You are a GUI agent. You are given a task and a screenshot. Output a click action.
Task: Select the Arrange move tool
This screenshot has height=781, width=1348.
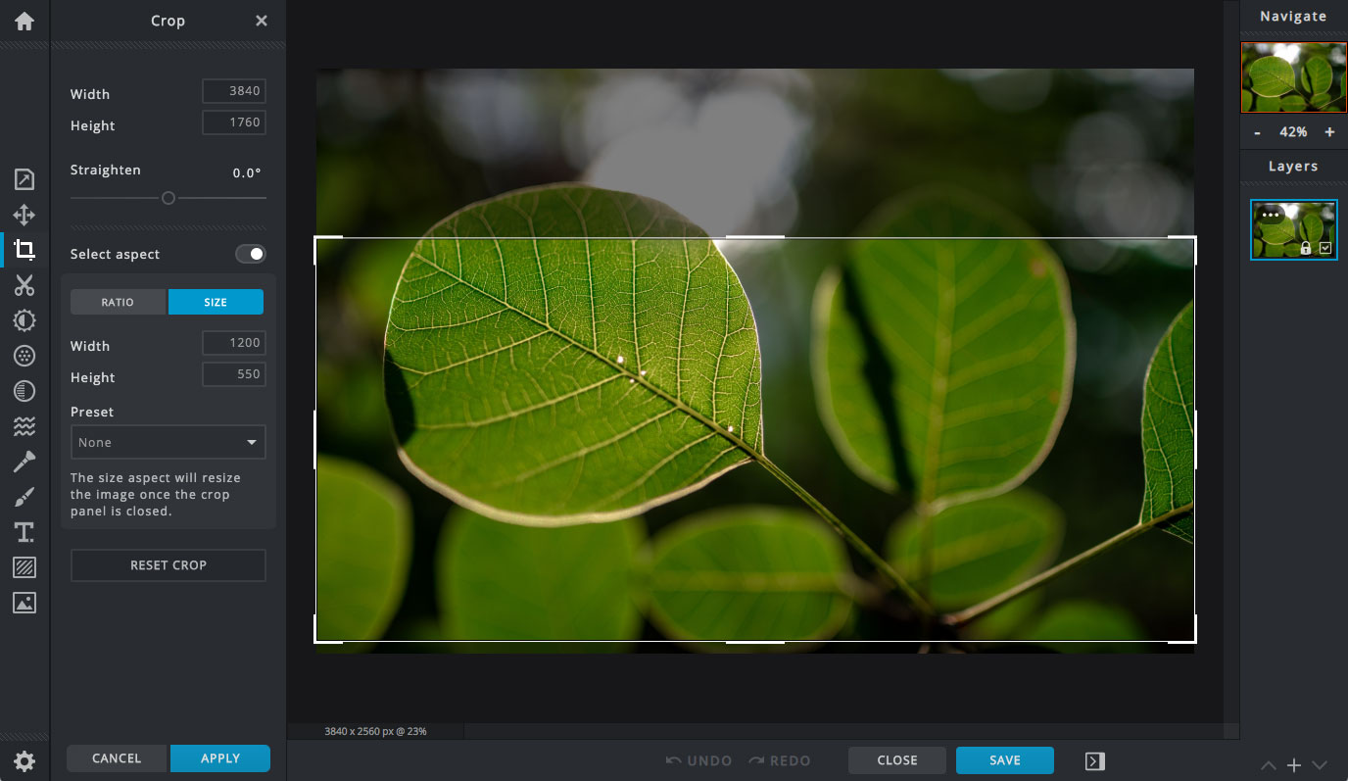[x=24, y=215]
